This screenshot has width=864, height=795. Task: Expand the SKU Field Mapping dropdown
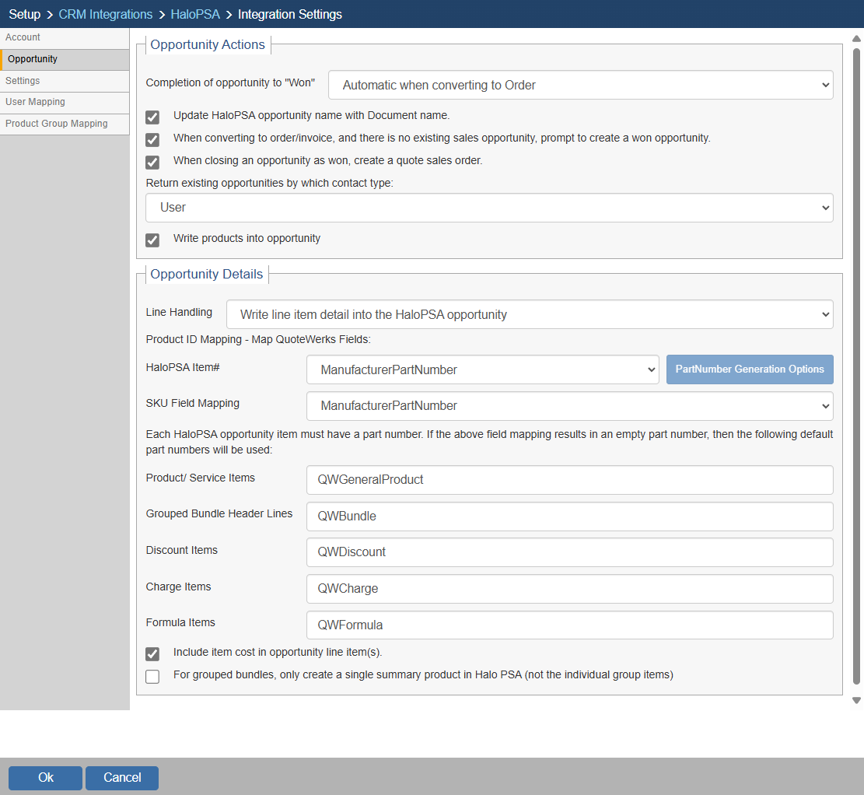[569, 406]
